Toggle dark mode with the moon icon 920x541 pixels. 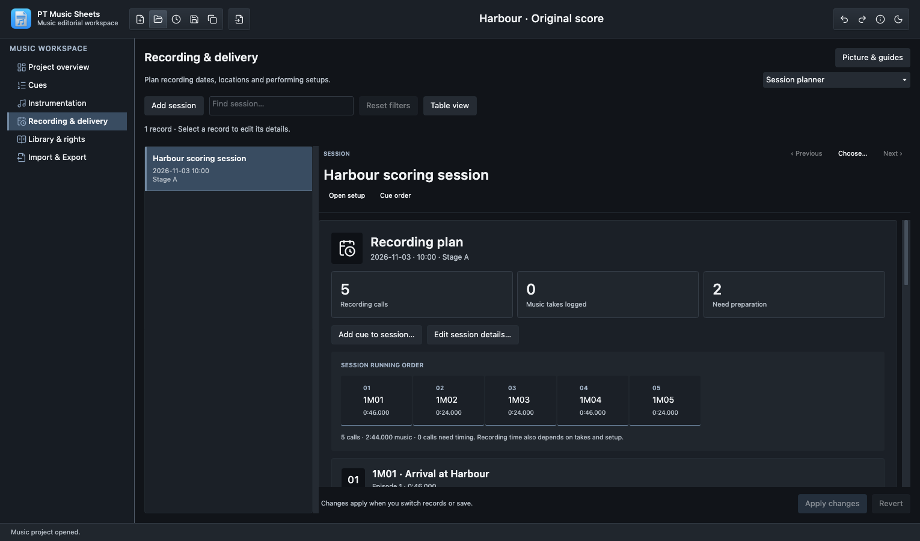[898, 19]
